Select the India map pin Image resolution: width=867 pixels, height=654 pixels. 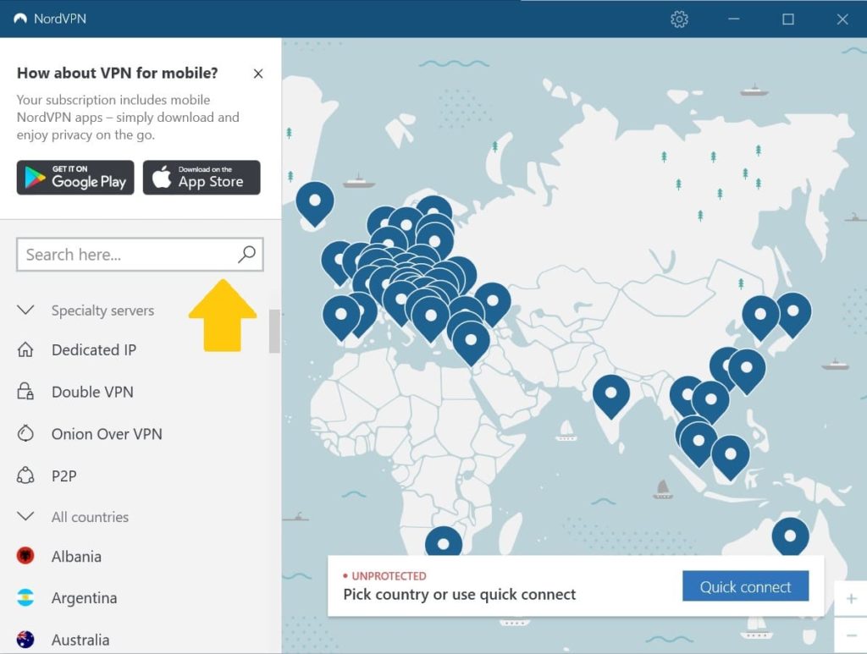pyautogui.click(x=611, y=395)
